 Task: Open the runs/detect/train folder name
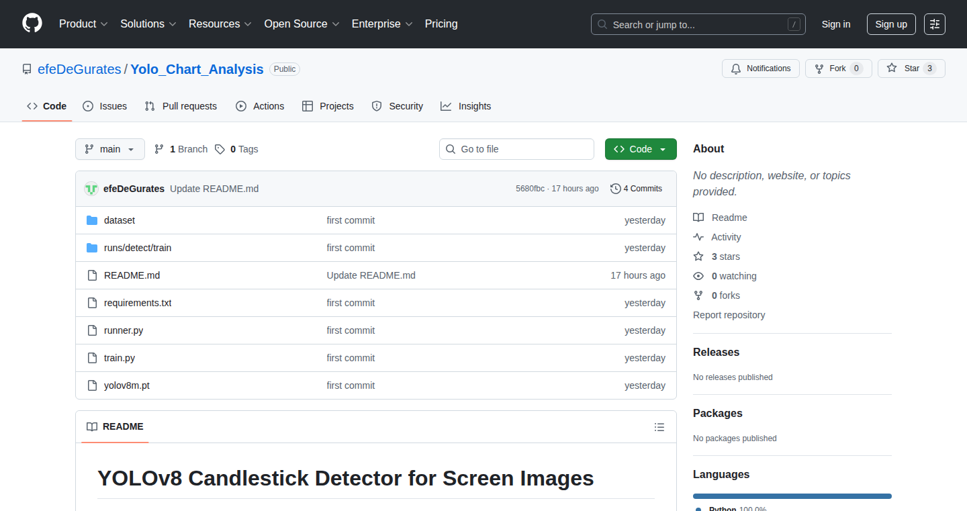point(138,248)
